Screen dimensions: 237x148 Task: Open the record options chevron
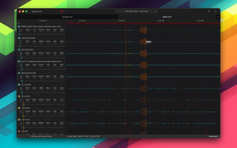click(64, 11)
